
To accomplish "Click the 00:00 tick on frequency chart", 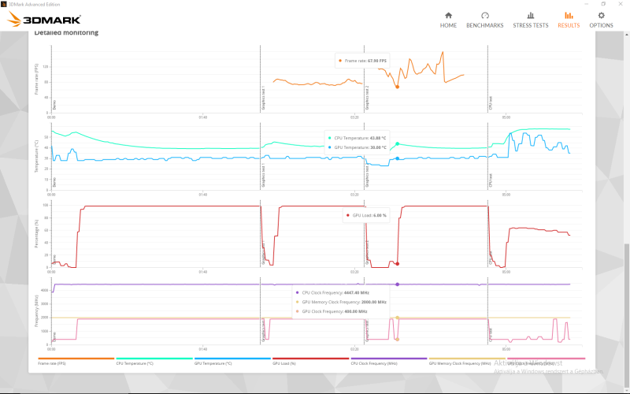I will 51,349.
